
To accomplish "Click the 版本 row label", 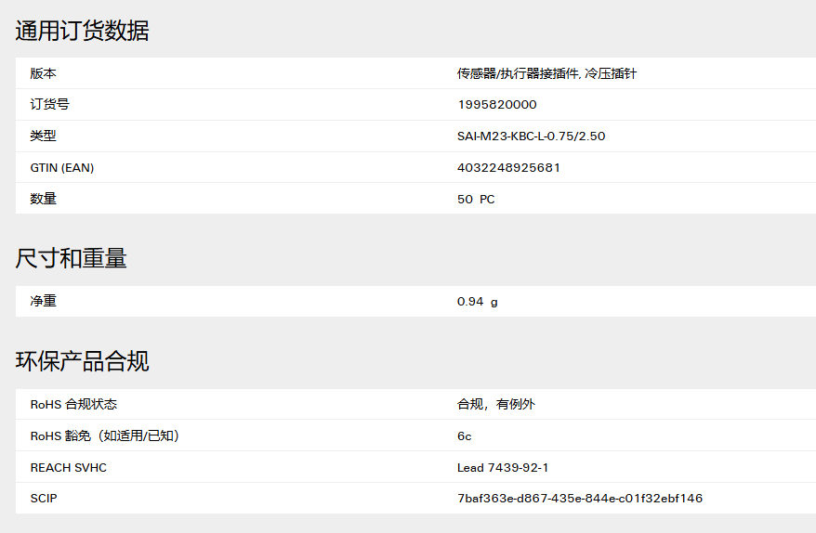I will (43, 73).
